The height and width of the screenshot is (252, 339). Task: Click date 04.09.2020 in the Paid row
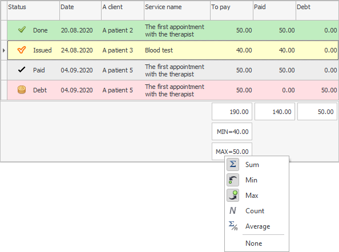point(76,70)
